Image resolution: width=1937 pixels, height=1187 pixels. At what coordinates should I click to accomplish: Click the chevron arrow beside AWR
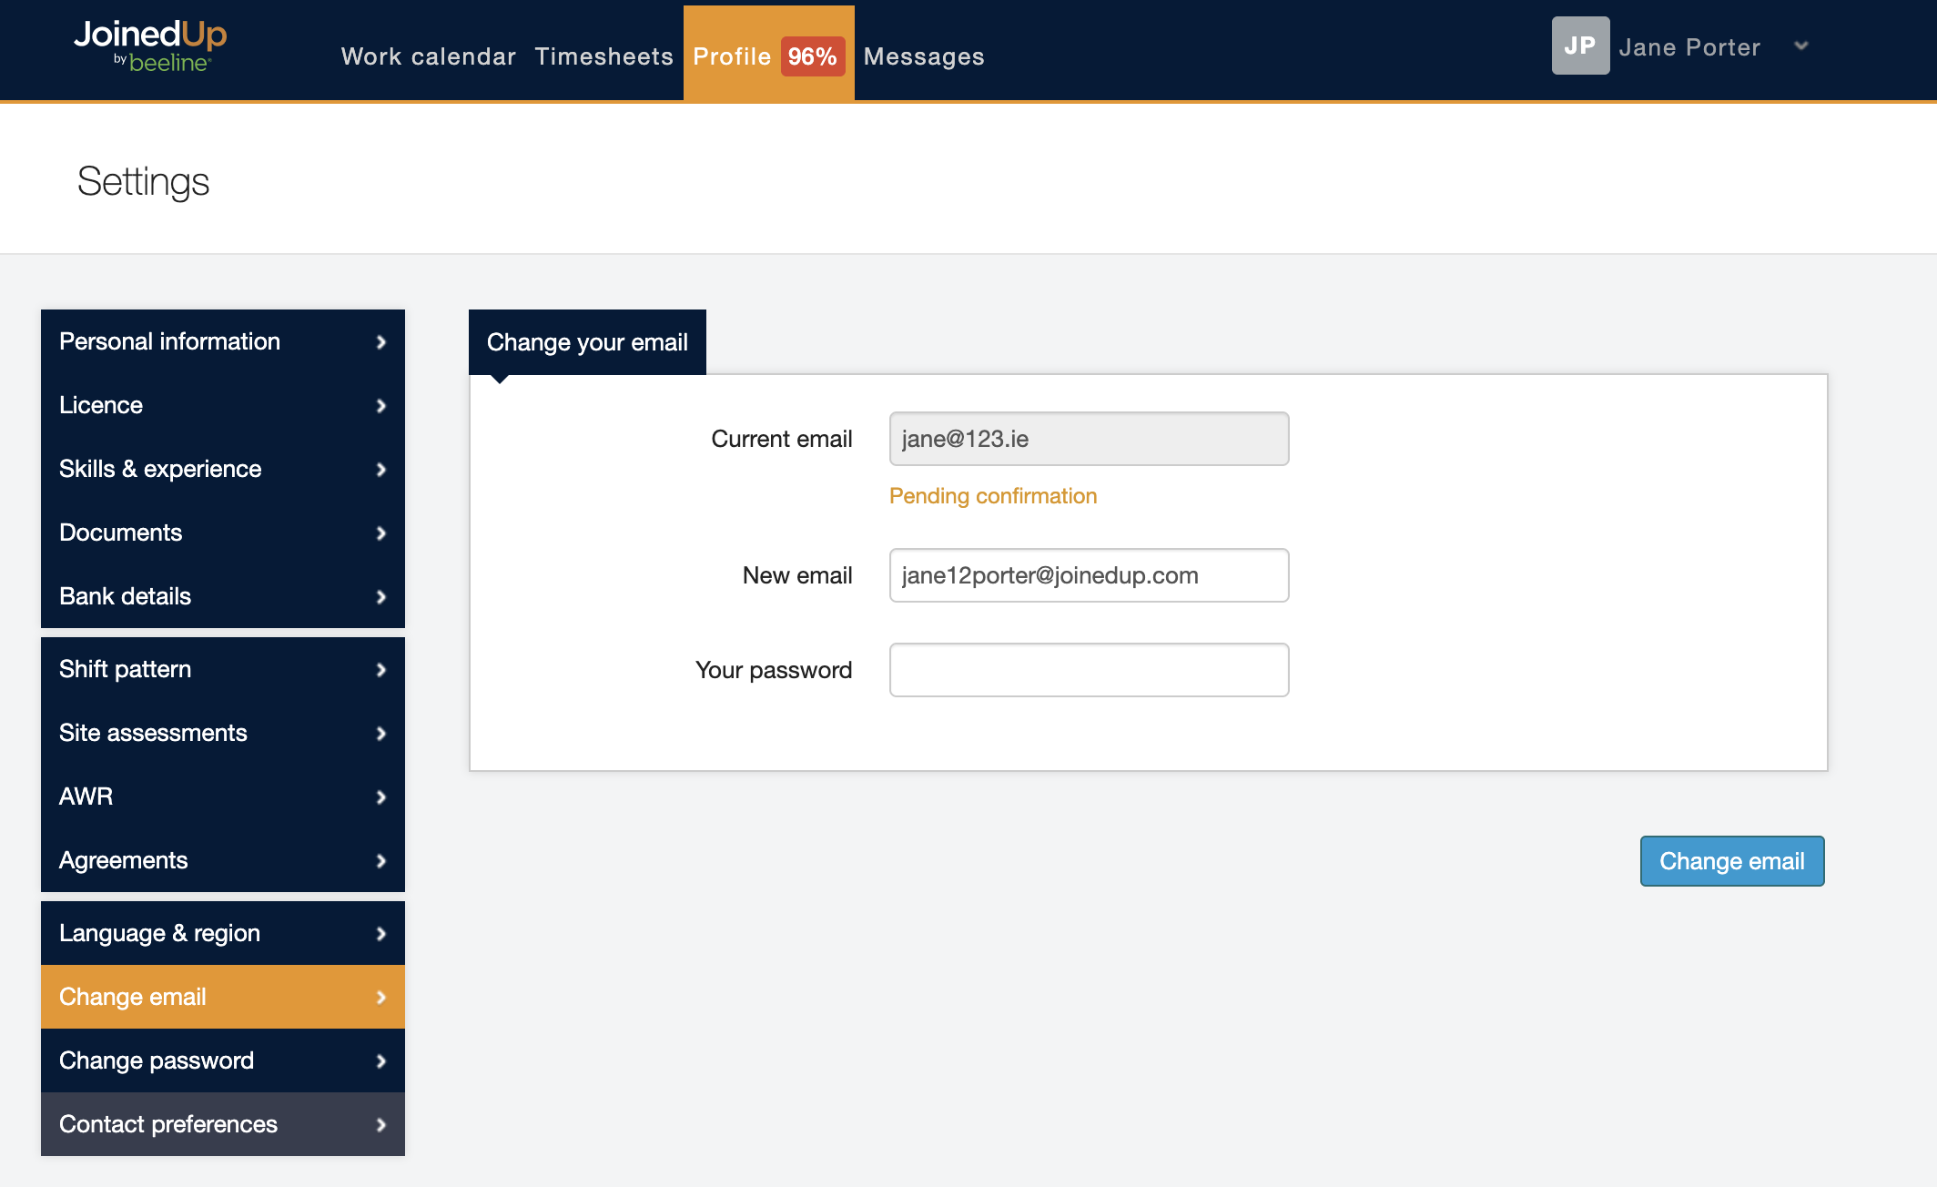pyautogui.click(x=381, y=797)
